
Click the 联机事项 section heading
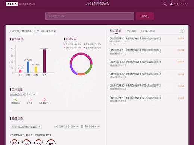[17, 39]
